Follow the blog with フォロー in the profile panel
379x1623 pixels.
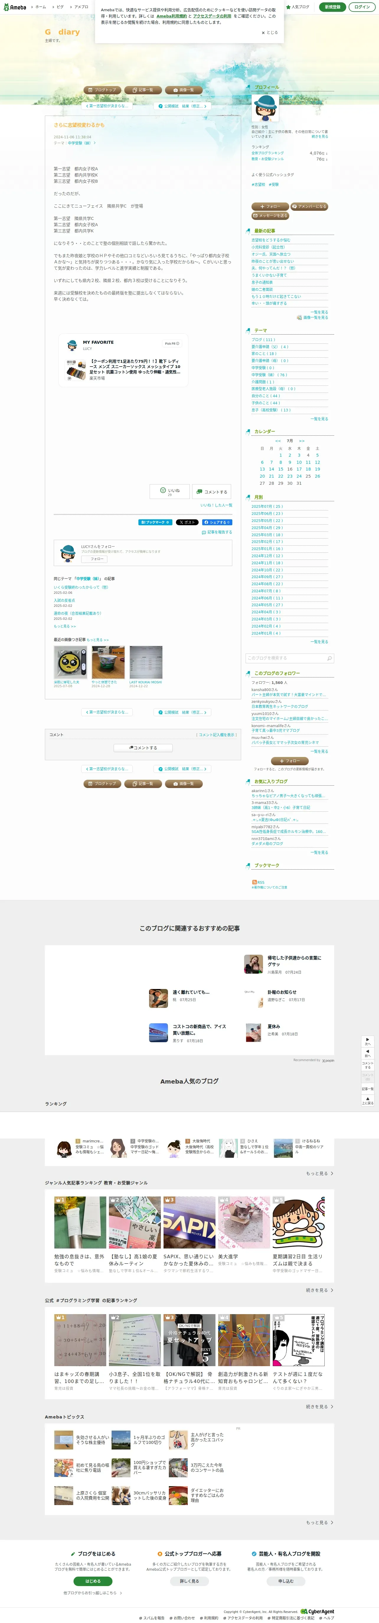pyautogui.click(x=270, y=206)
